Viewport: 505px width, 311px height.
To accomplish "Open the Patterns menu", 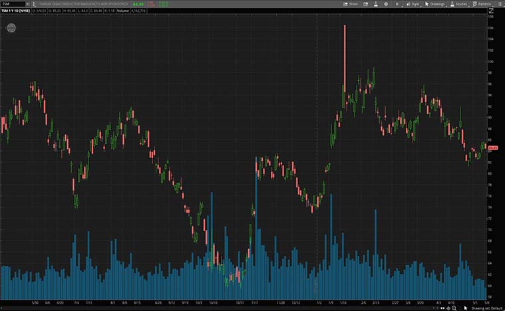I will click(x=482, y=4).
